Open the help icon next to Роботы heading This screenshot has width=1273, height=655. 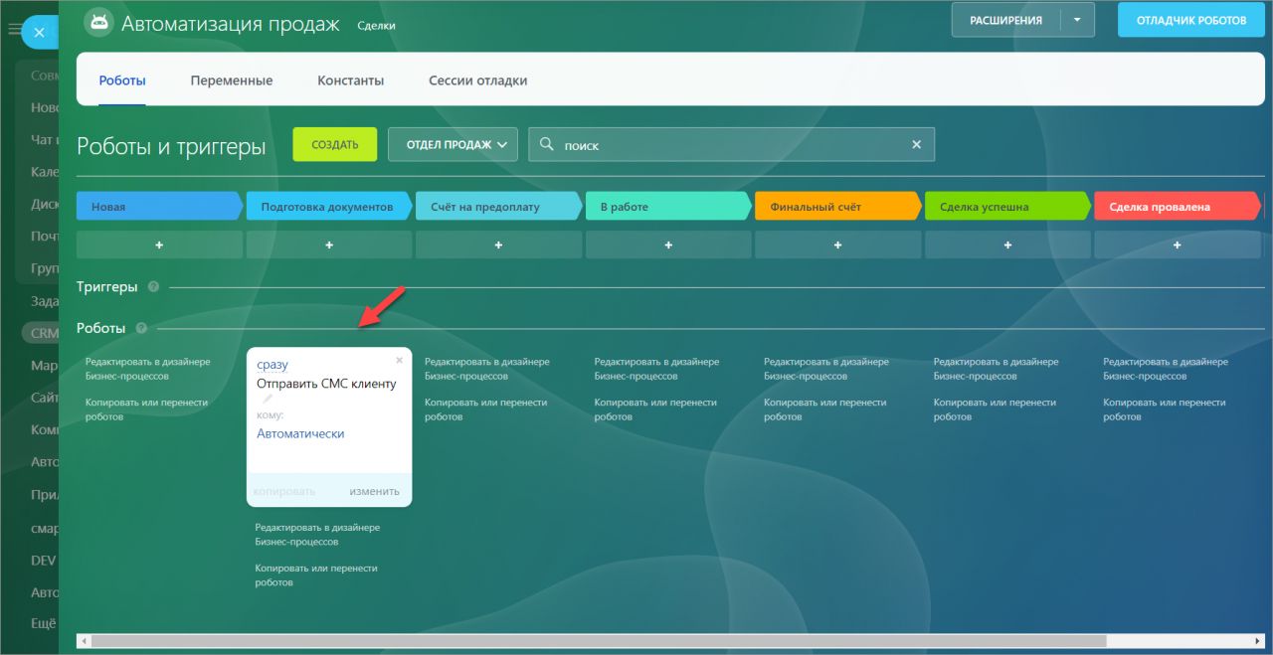click(141, 328)
